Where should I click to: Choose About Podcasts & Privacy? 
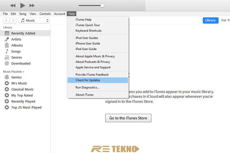pos(98,62)
